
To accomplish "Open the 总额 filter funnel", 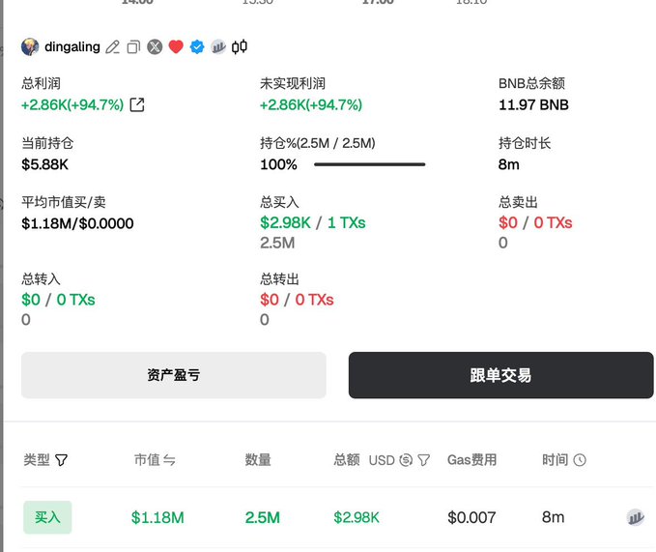I will click(x=424, y=460).
